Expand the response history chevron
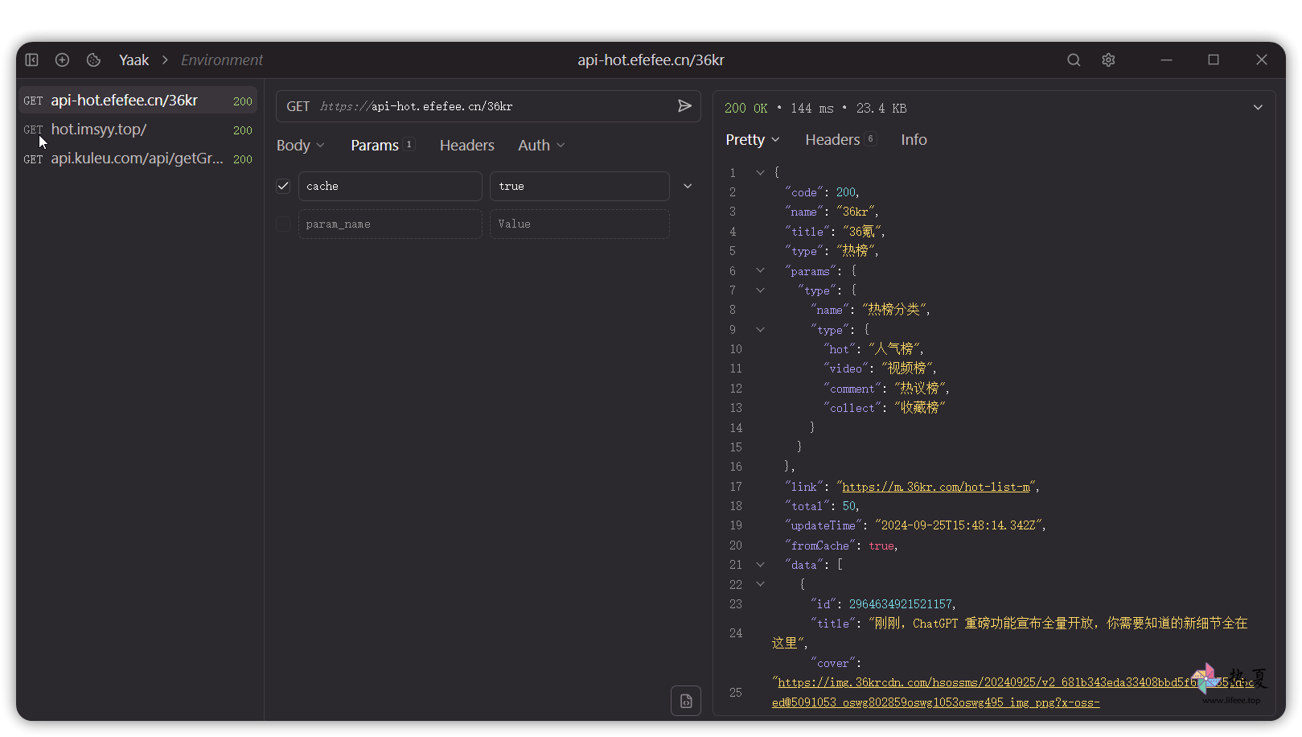 [1258, 108]
